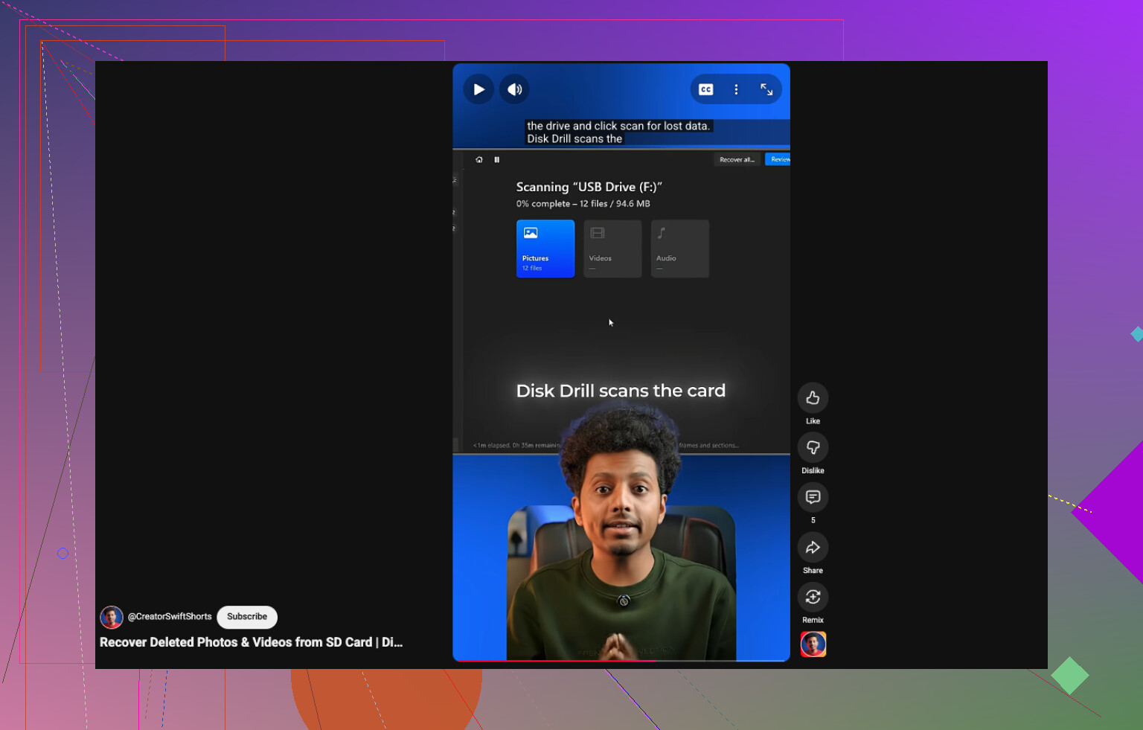Play the Shorts video
This screenshot has height=730, width=1143.
coord(478,89)
